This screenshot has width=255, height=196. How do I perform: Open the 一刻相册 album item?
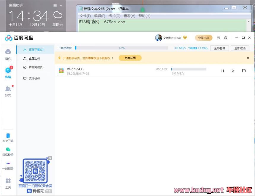click(8, 166)
